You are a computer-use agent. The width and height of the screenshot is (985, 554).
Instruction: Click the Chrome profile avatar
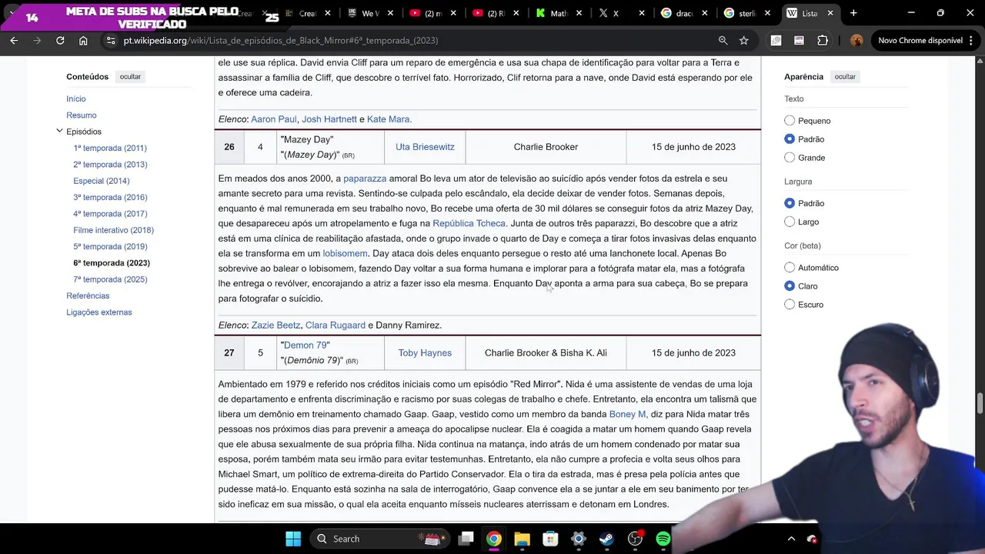point(856,40)
